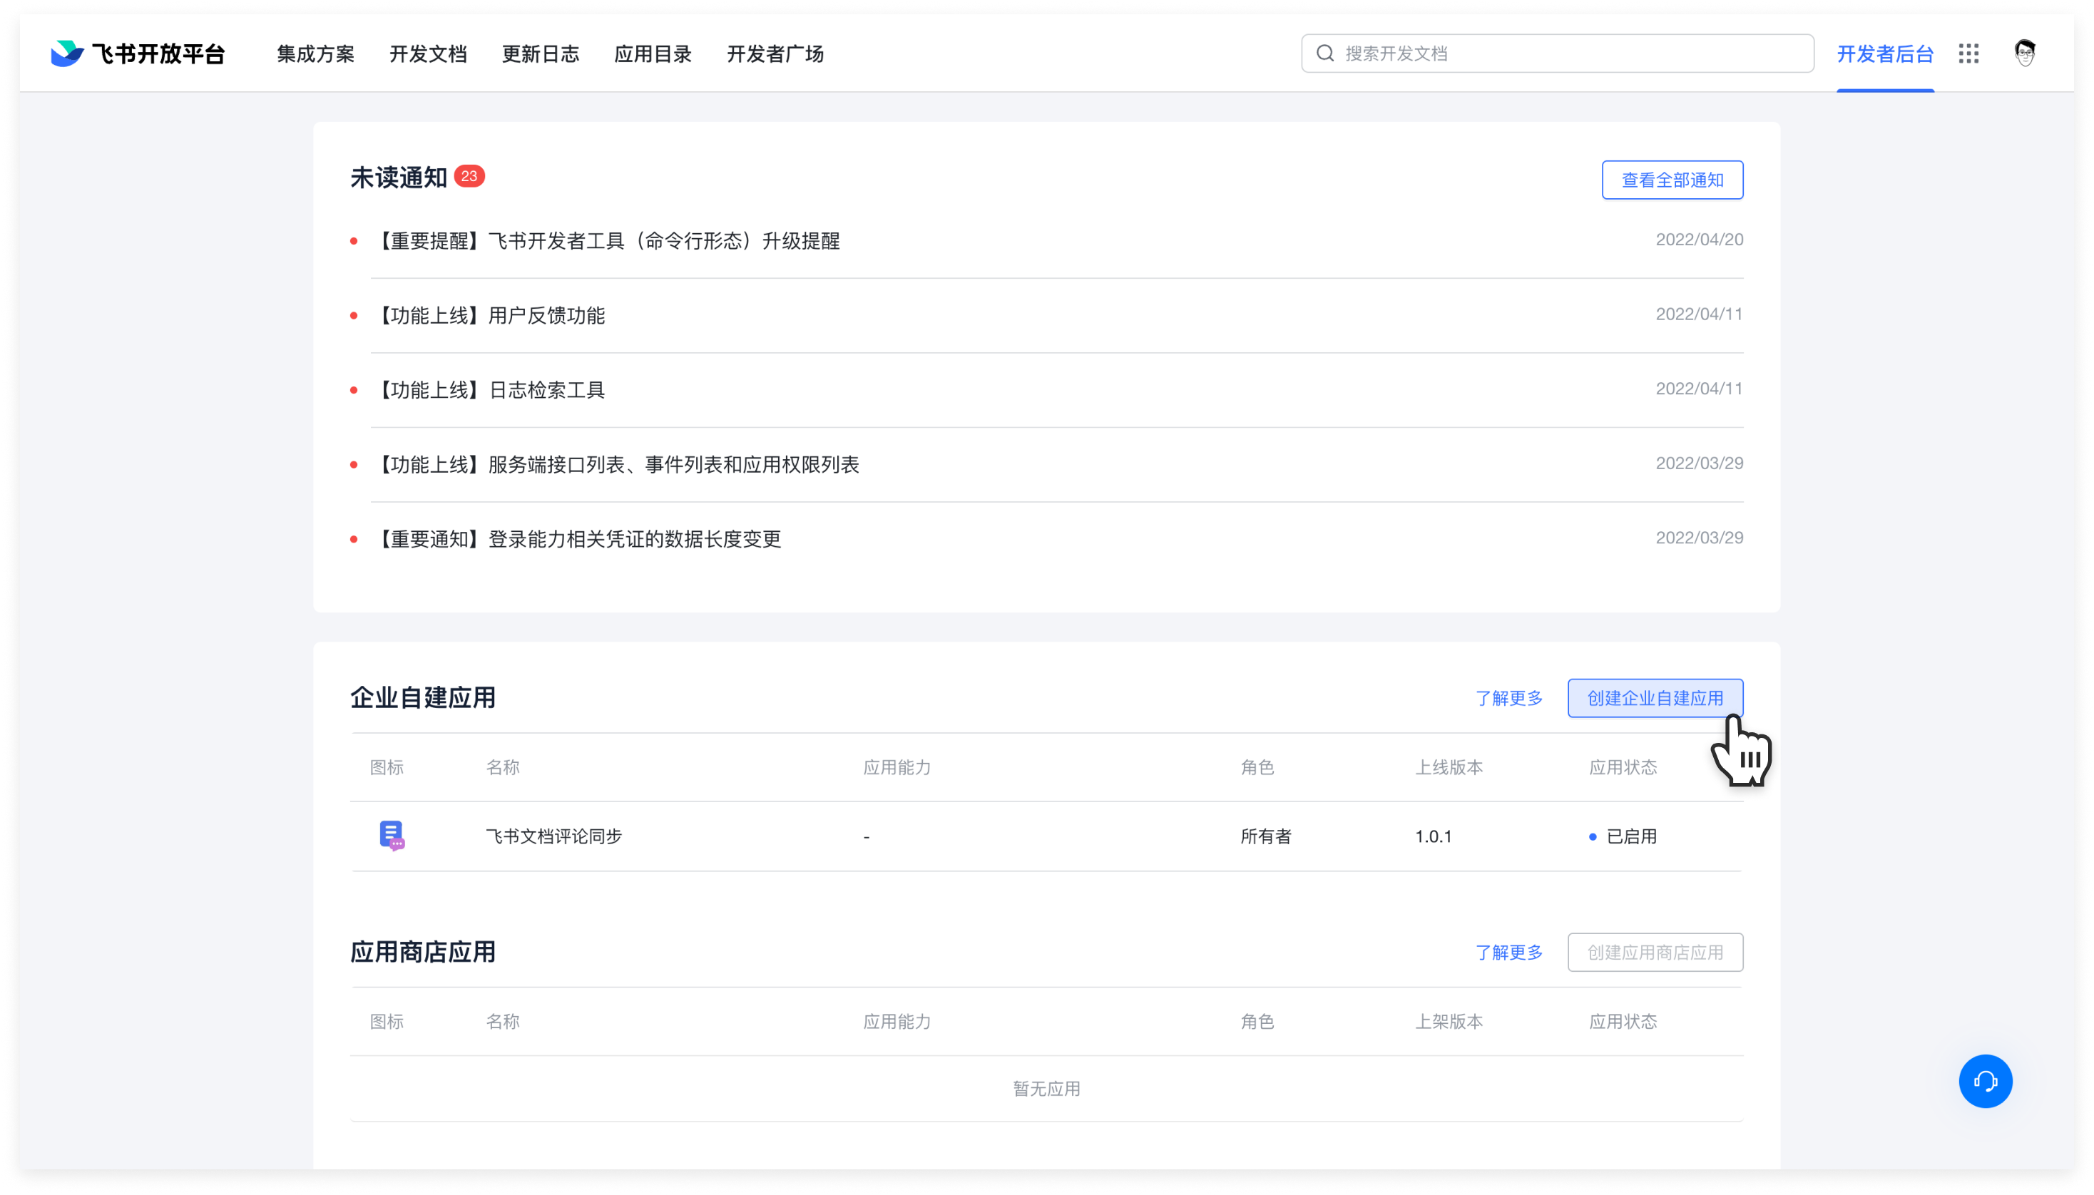Image resolution: width=2094 pixels, height=1195 pixels.
Task: Open 开发文档 in the top navigation
Action: (x=428, y=54)
